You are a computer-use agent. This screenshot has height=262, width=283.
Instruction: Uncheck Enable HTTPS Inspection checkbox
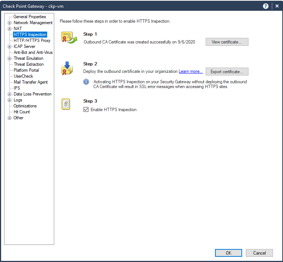point(86,110)
